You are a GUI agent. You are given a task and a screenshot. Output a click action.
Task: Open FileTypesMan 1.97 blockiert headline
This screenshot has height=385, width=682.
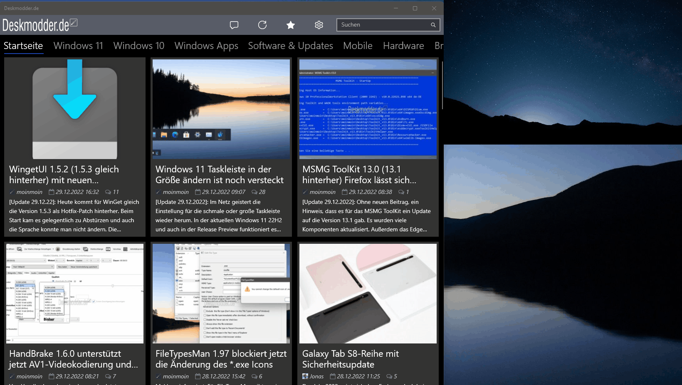pyautogui.click(x=221, y=359)
